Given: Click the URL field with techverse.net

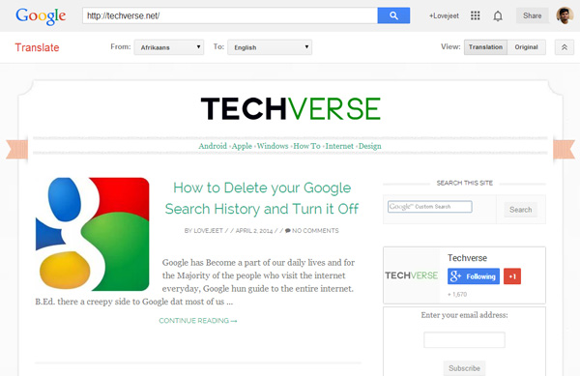Looking at the screenshot, I should click(230, 15).
